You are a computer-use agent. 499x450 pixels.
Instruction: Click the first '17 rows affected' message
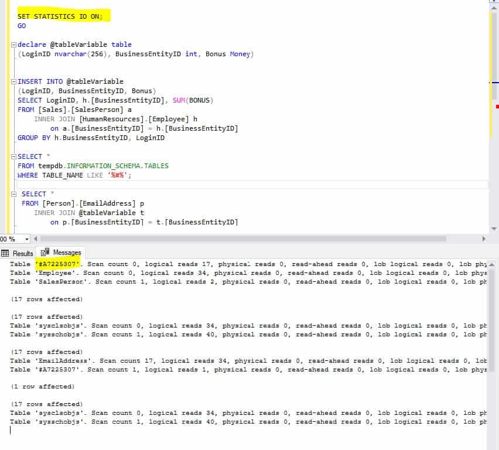47,299
